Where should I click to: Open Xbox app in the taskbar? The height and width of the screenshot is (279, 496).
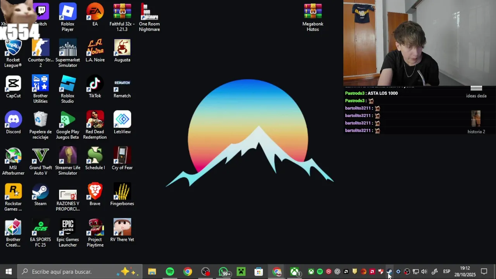pos(295,272)
